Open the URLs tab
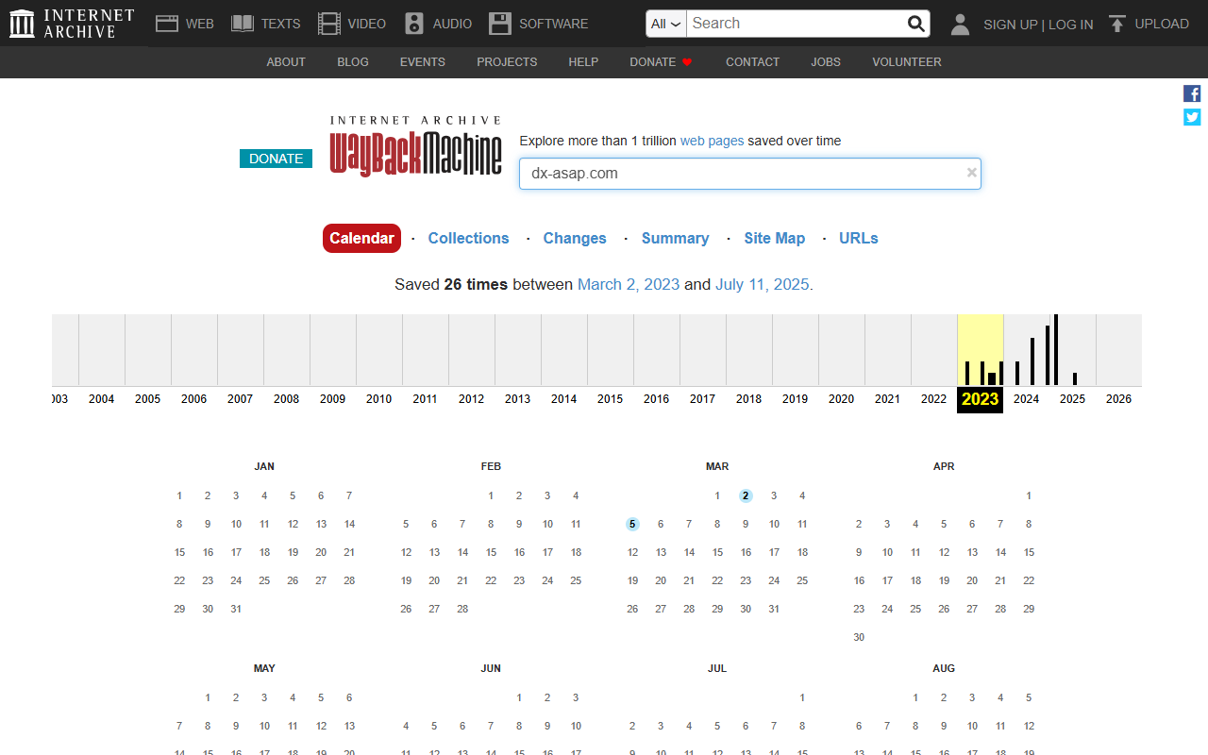The height and width of the screenshot is (755, 1208). click(859, 238)
